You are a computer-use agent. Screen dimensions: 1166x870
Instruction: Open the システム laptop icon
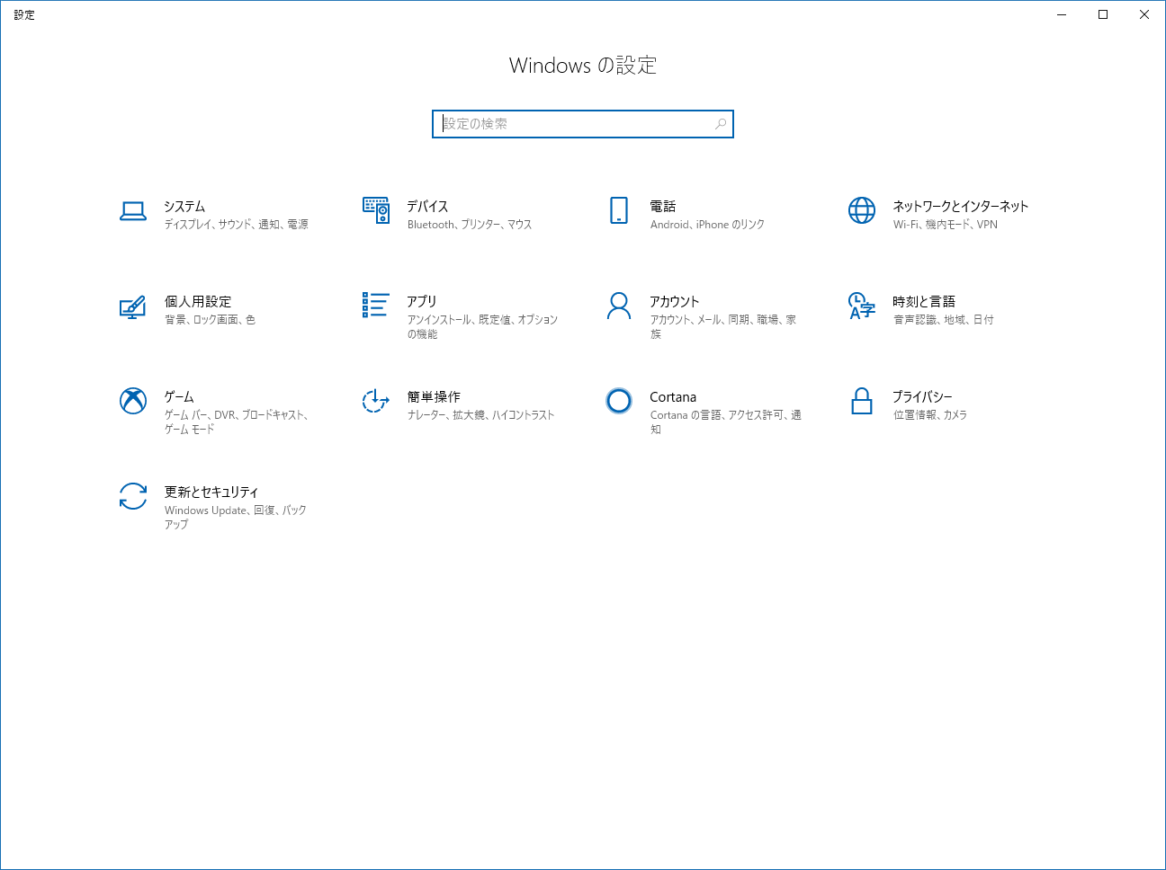point(133,211)
